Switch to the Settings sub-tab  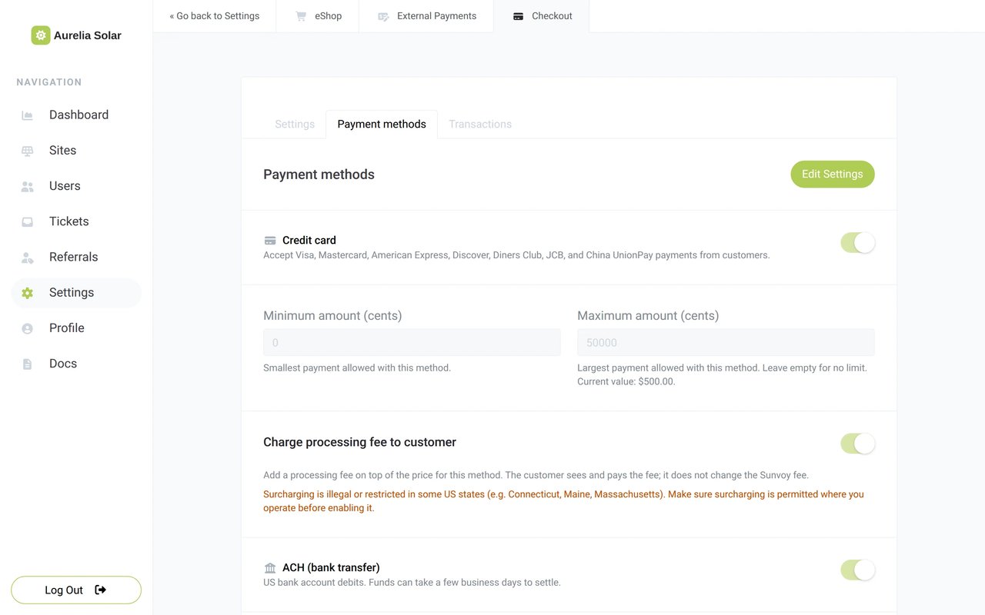coord(295,124)
